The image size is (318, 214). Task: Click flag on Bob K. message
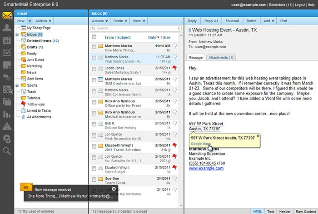[x=174, y=123]
